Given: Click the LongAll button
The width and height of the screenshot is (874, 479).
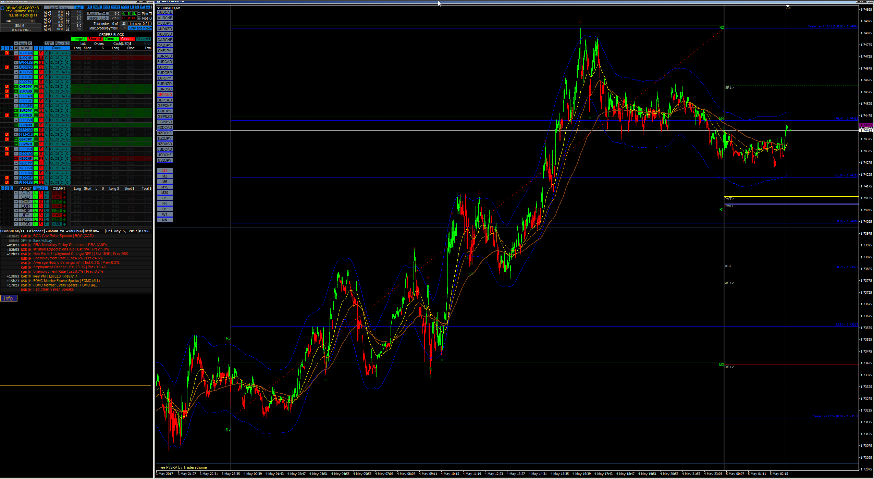Looking at the screenshot, I should pyautogui.click(x=79, y=39).
